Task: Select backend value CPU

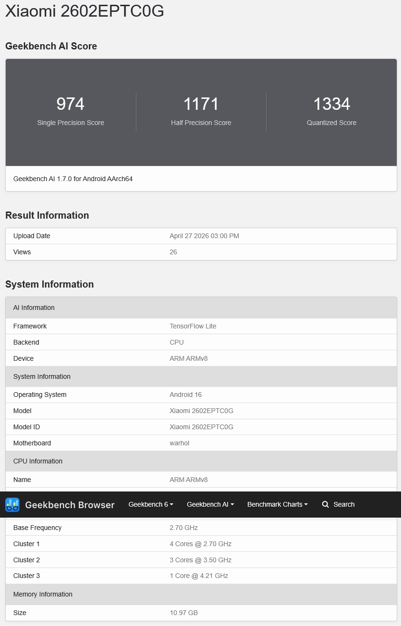Action: 177,342
